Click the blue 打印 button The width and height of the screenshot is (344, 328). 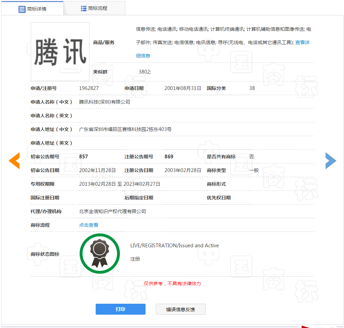click(121, 309)
